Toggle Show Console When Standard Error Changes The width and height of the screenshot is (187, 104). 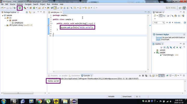(163, 76)
